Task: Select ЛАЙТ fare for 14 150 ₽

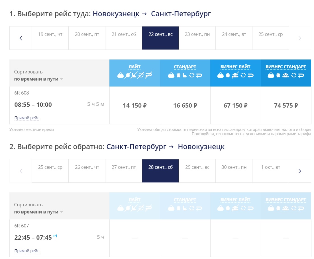Action: tap(134, 106)
